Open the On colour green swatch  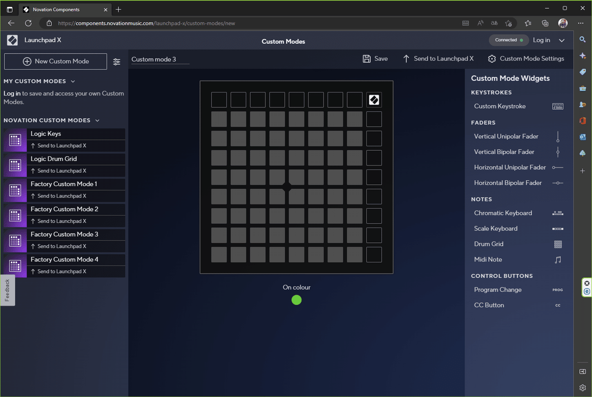coord(296,300)
